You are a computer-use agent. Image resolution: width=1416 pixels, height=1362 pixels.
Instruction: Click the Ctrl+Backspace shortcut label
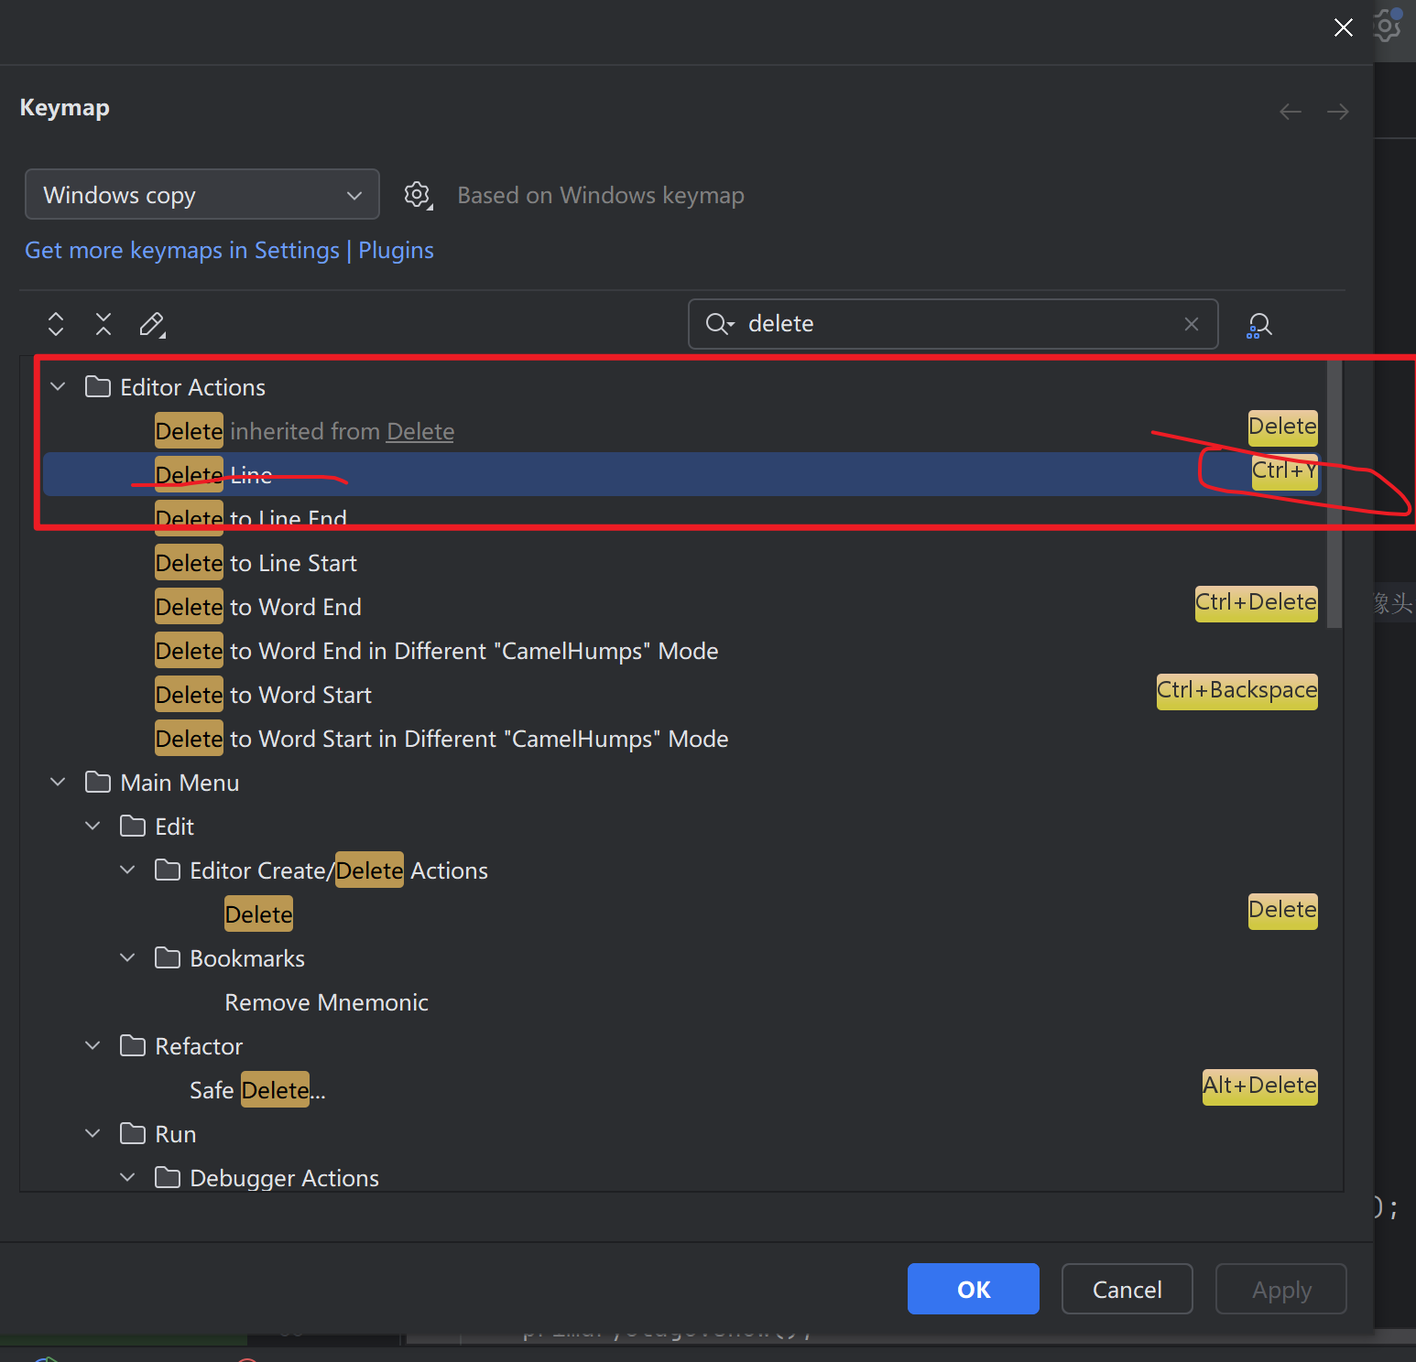(x=1237, y=691)
